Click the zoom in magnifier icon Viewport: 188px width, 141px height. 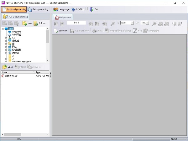click(154, 24)
